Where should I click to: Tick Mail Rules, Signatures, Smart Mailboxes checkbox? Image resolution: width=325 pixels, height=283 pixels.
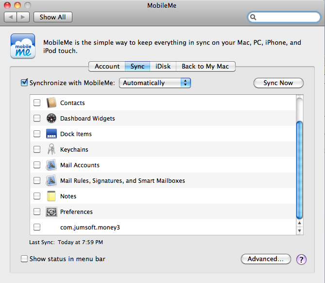pos(37,180)
